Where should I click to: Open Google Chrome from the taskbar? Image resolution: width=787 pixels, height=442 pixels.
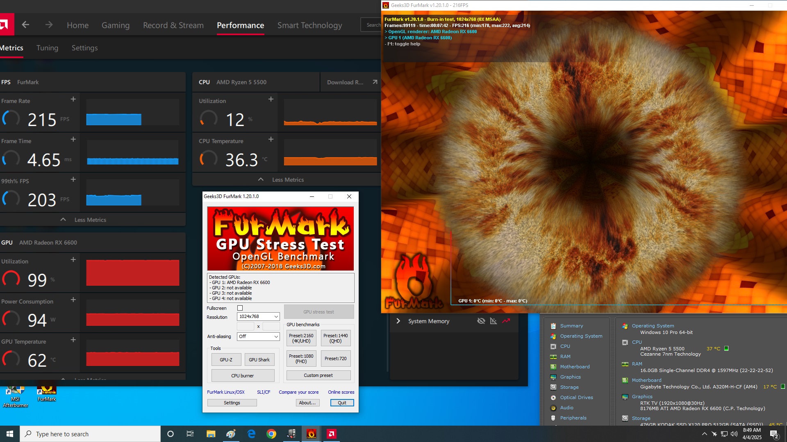coord(271,434)
